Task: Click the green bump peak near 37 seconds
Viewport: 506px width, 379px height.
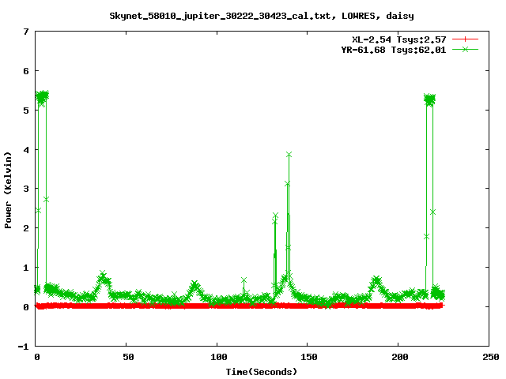Action: [x=102, y=273]
